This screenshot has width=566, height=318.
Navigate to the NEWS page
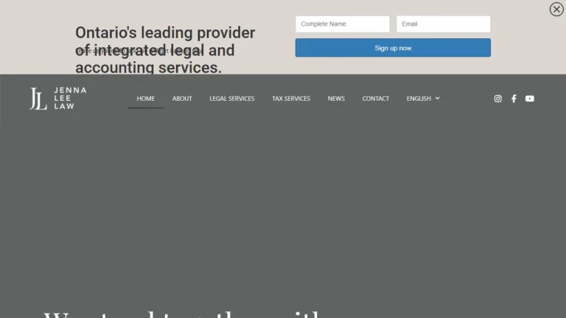point(336,99)
